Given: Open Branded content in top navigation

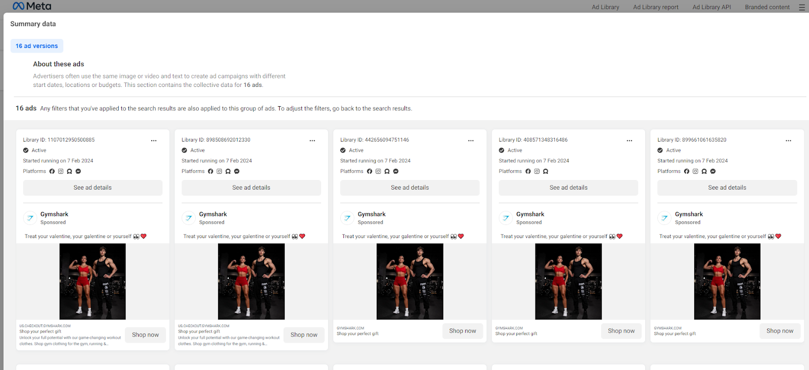Looking at the screenshot, I should pos(767,7).
